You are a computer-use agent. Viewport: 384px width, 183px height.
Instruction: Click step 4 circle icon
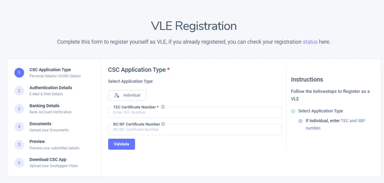(19, 127)
